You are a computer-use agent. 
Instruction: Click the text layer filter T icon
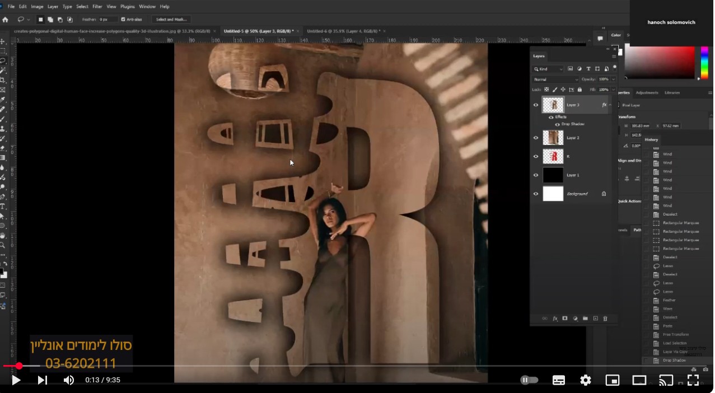click(588, 69)
